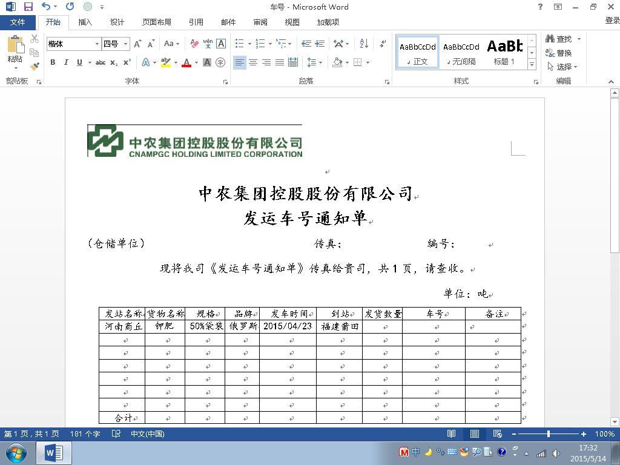Toggle subscript formatting
Screen dimensions: 620x465
[114, 62]
